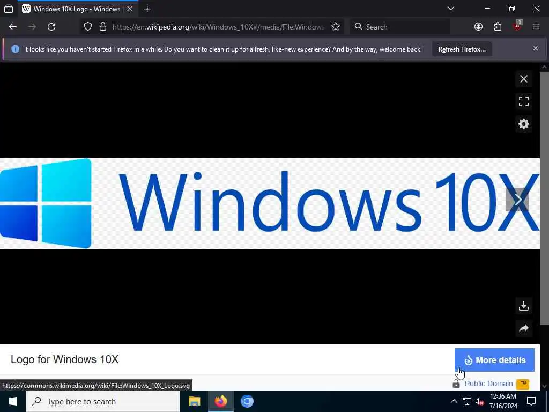Click the trademark TM badge
The image size is (549, 412).
click(523, 384)
